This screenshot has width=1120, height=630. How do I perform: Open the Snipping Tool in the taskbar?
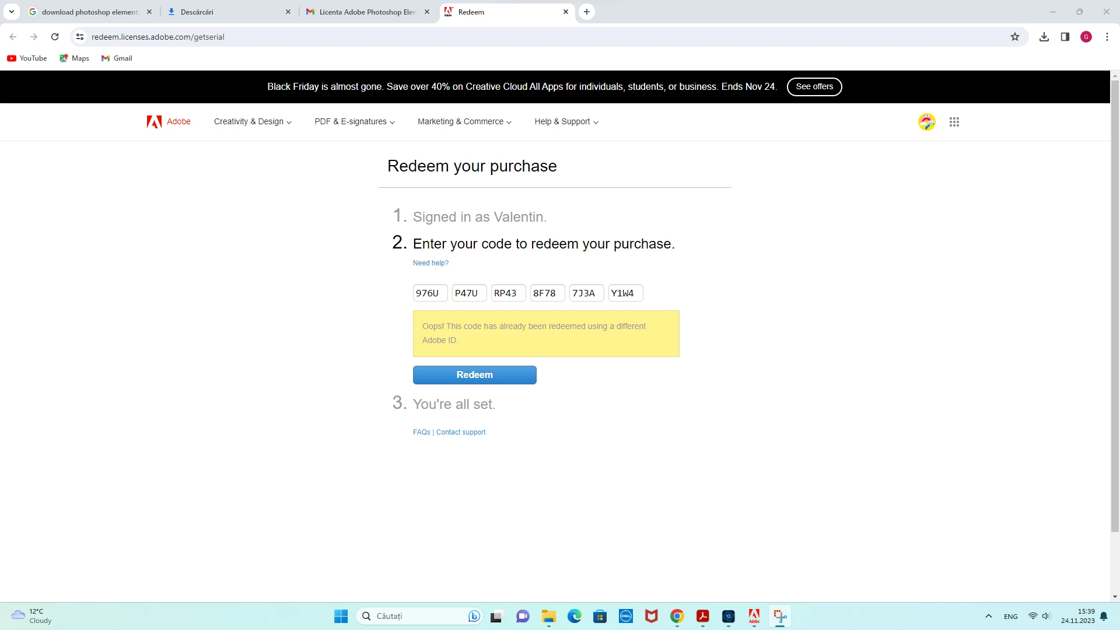click(x=779, y=617)
